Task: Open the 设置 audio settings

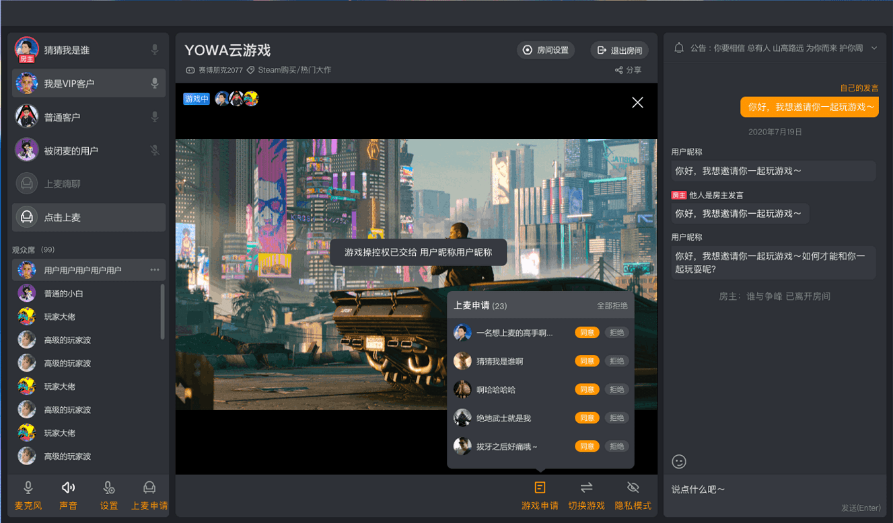Action: (x=109, y=496)
